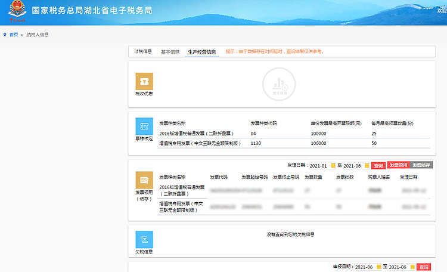Go to 首页 breadcrumb link
Image resolution: width=447 pixels, height=272 pixels.
point(14,35)
